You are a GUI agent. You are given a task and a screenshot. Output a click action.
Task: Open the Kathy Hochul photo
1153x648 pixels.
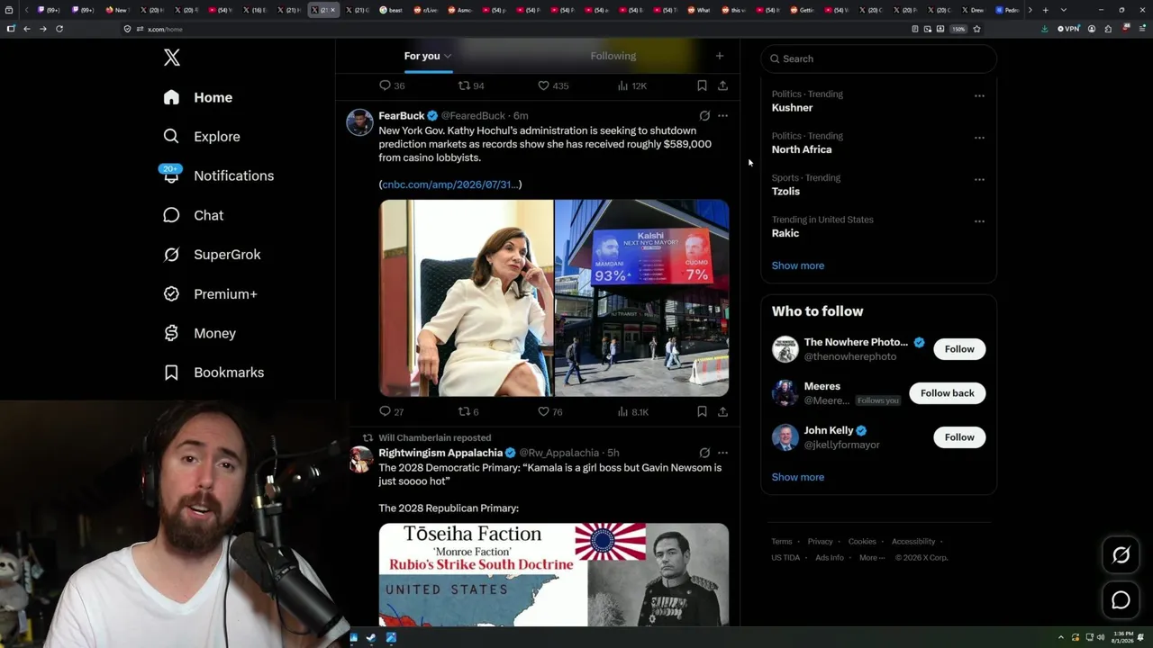[x=466, y=298]
